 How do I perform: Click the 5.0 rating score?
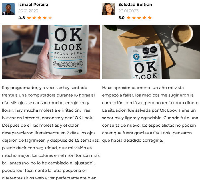point(121,18)
